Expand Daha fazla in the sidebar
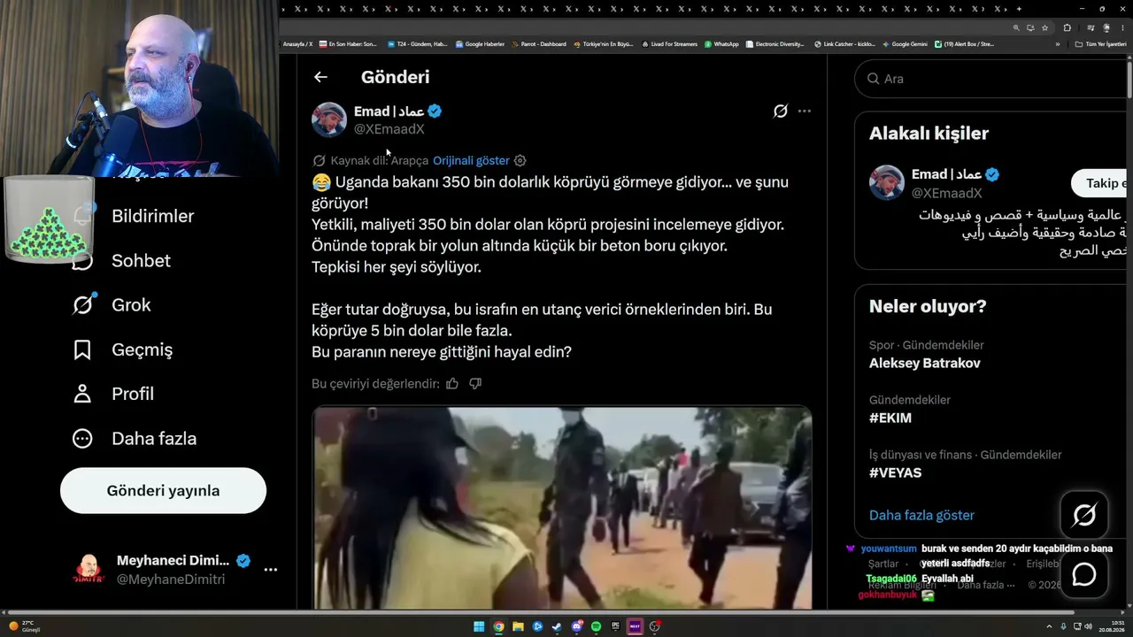This screenshot has width=1133, height=637. (x=135, y=439)
